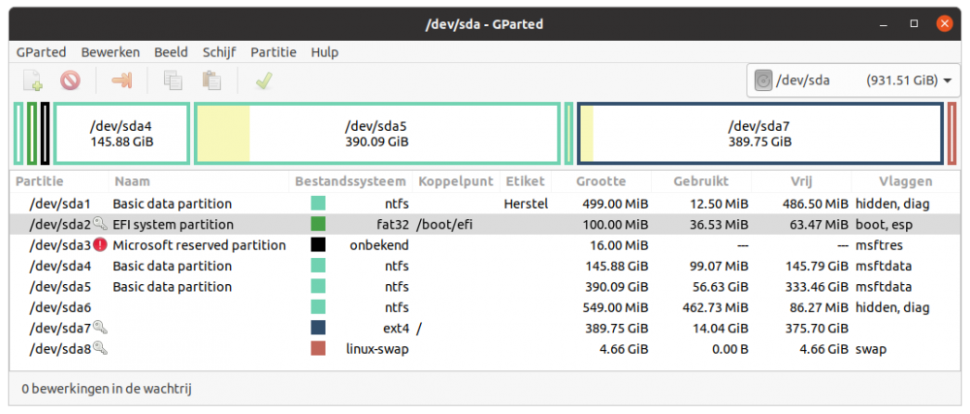Click the Resize/Move partition toolbar icon
Screen dimensions: 970x414
[x=121, y=80]
